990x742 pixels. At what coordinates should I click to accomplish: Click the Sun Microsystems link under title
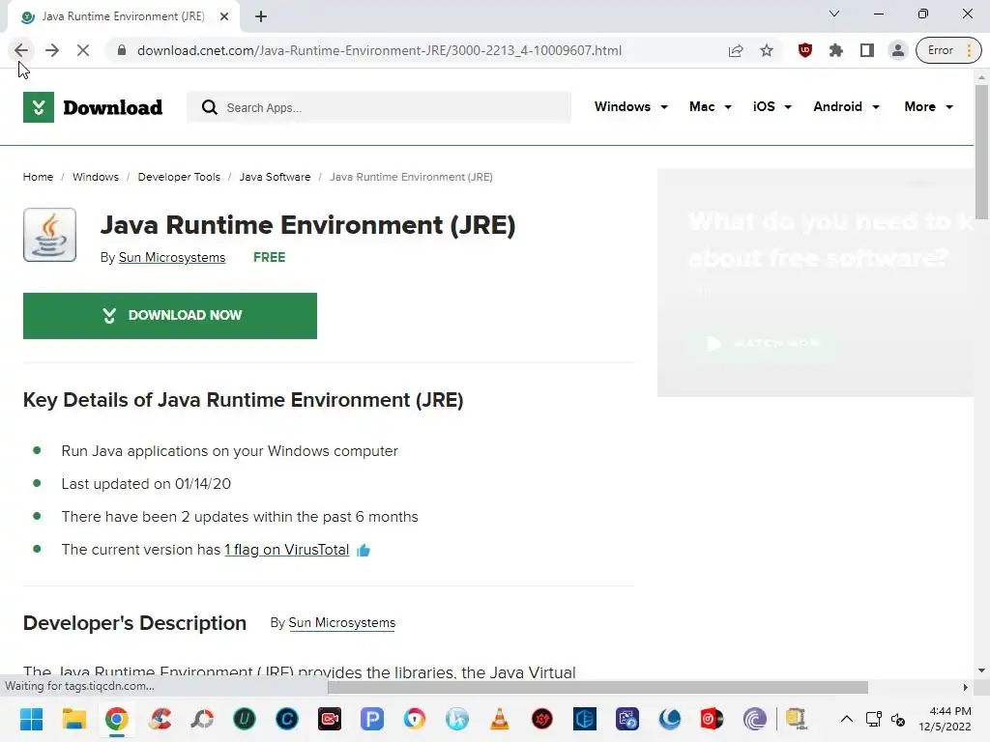[172, 257]
